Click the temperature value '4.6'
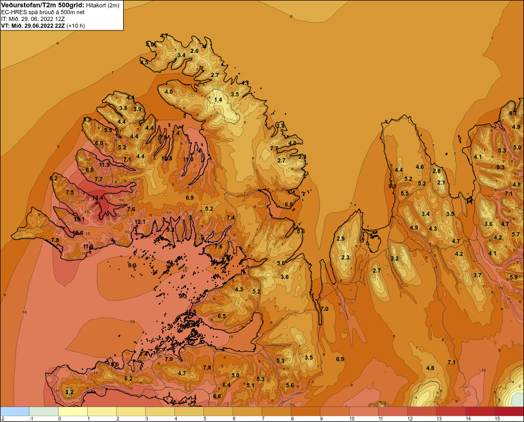Screen dimensions: 524x422 [420, 167]
